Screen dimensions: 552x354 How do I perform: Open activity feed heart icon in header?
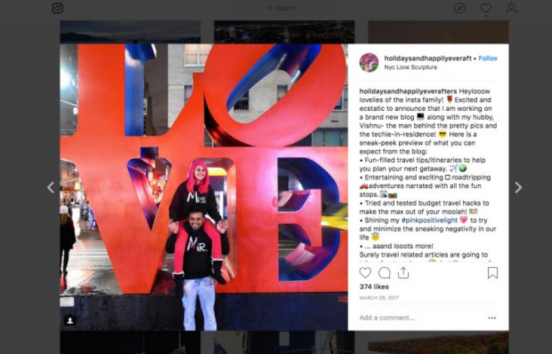tap(486, 8)
